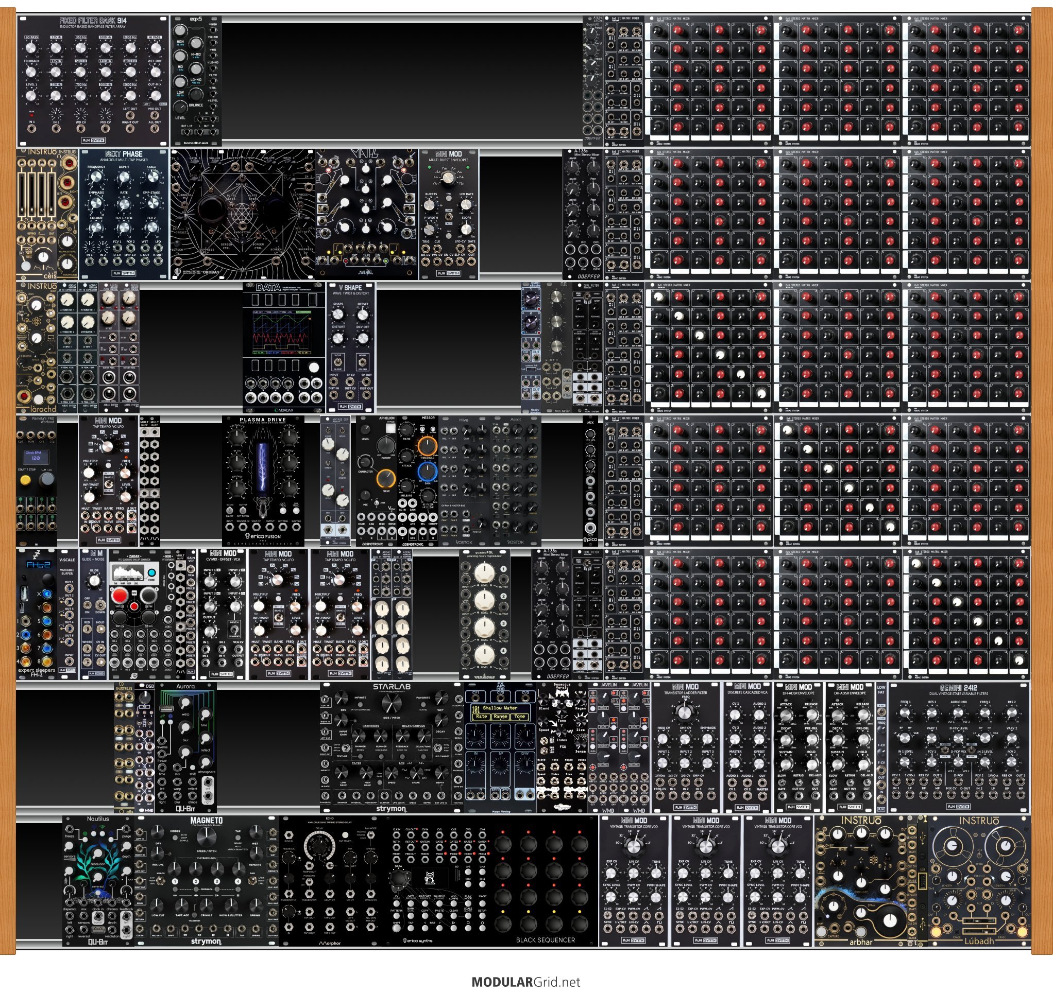The height and width of the screenshot is (993, 1053).
Task: Select the Qu-Bit Nautilus module
Action: (98, 881)
